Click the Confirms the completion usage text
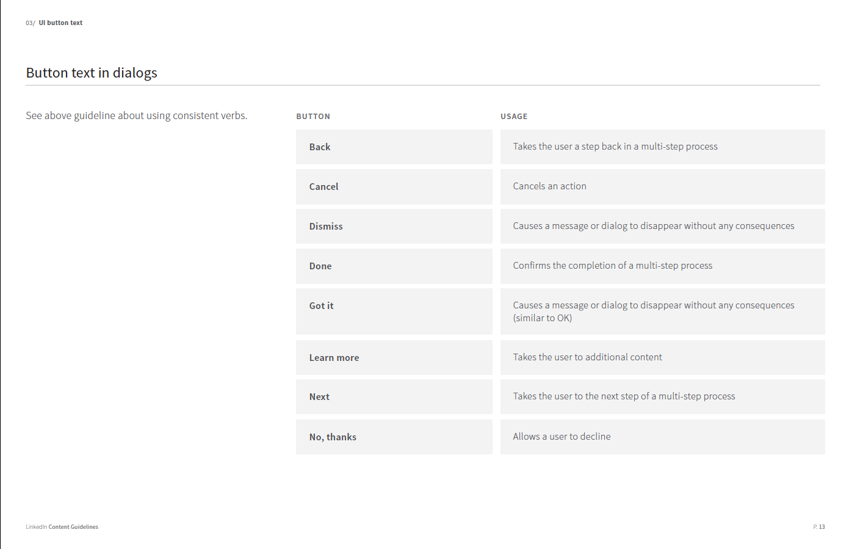Viewport: 849px width, 549px height. 613,266
